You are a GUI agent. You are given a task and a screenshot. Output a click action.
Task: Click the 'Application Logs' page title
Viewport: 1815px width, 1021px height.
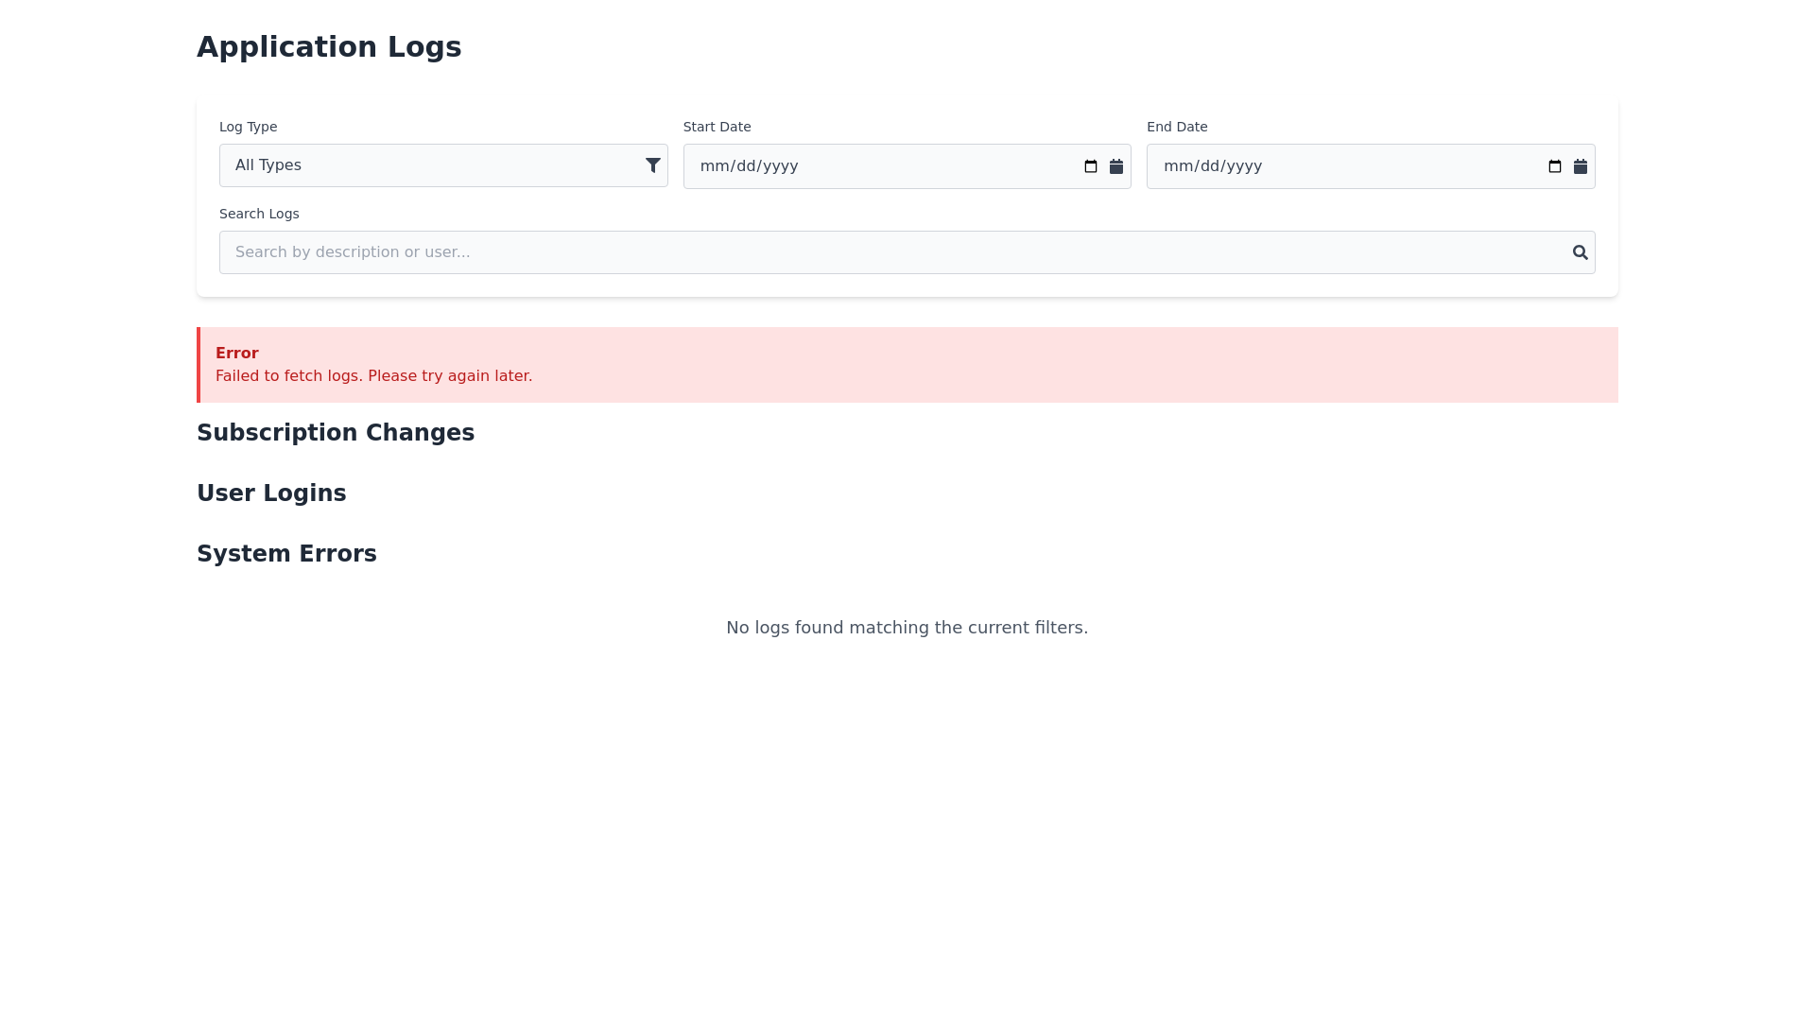[329, 47]
